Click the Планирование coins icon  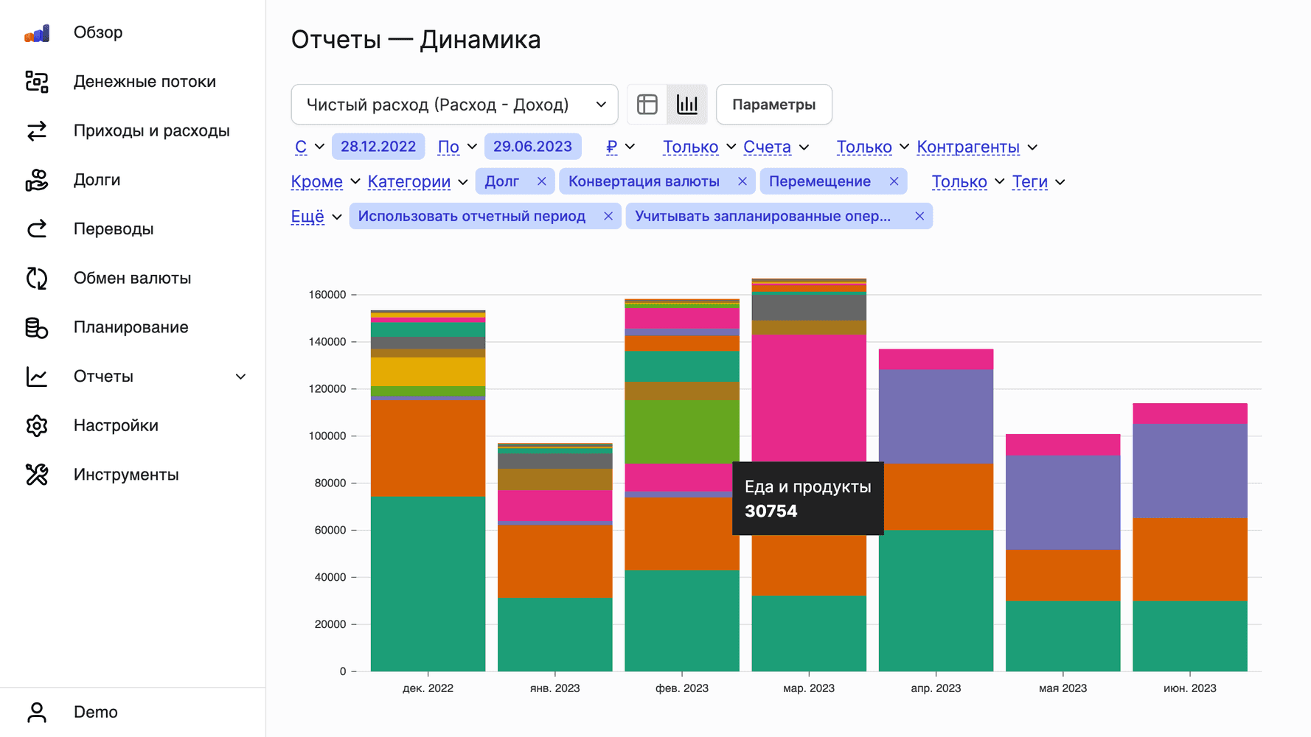[37, 327]
